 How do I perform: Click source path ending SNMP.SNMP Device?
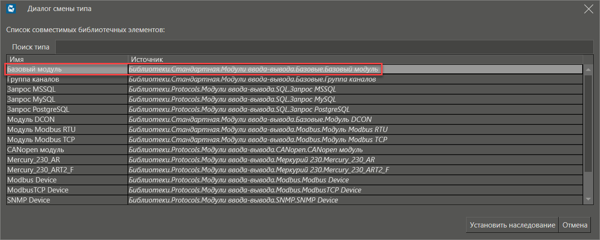coord(234,200)
